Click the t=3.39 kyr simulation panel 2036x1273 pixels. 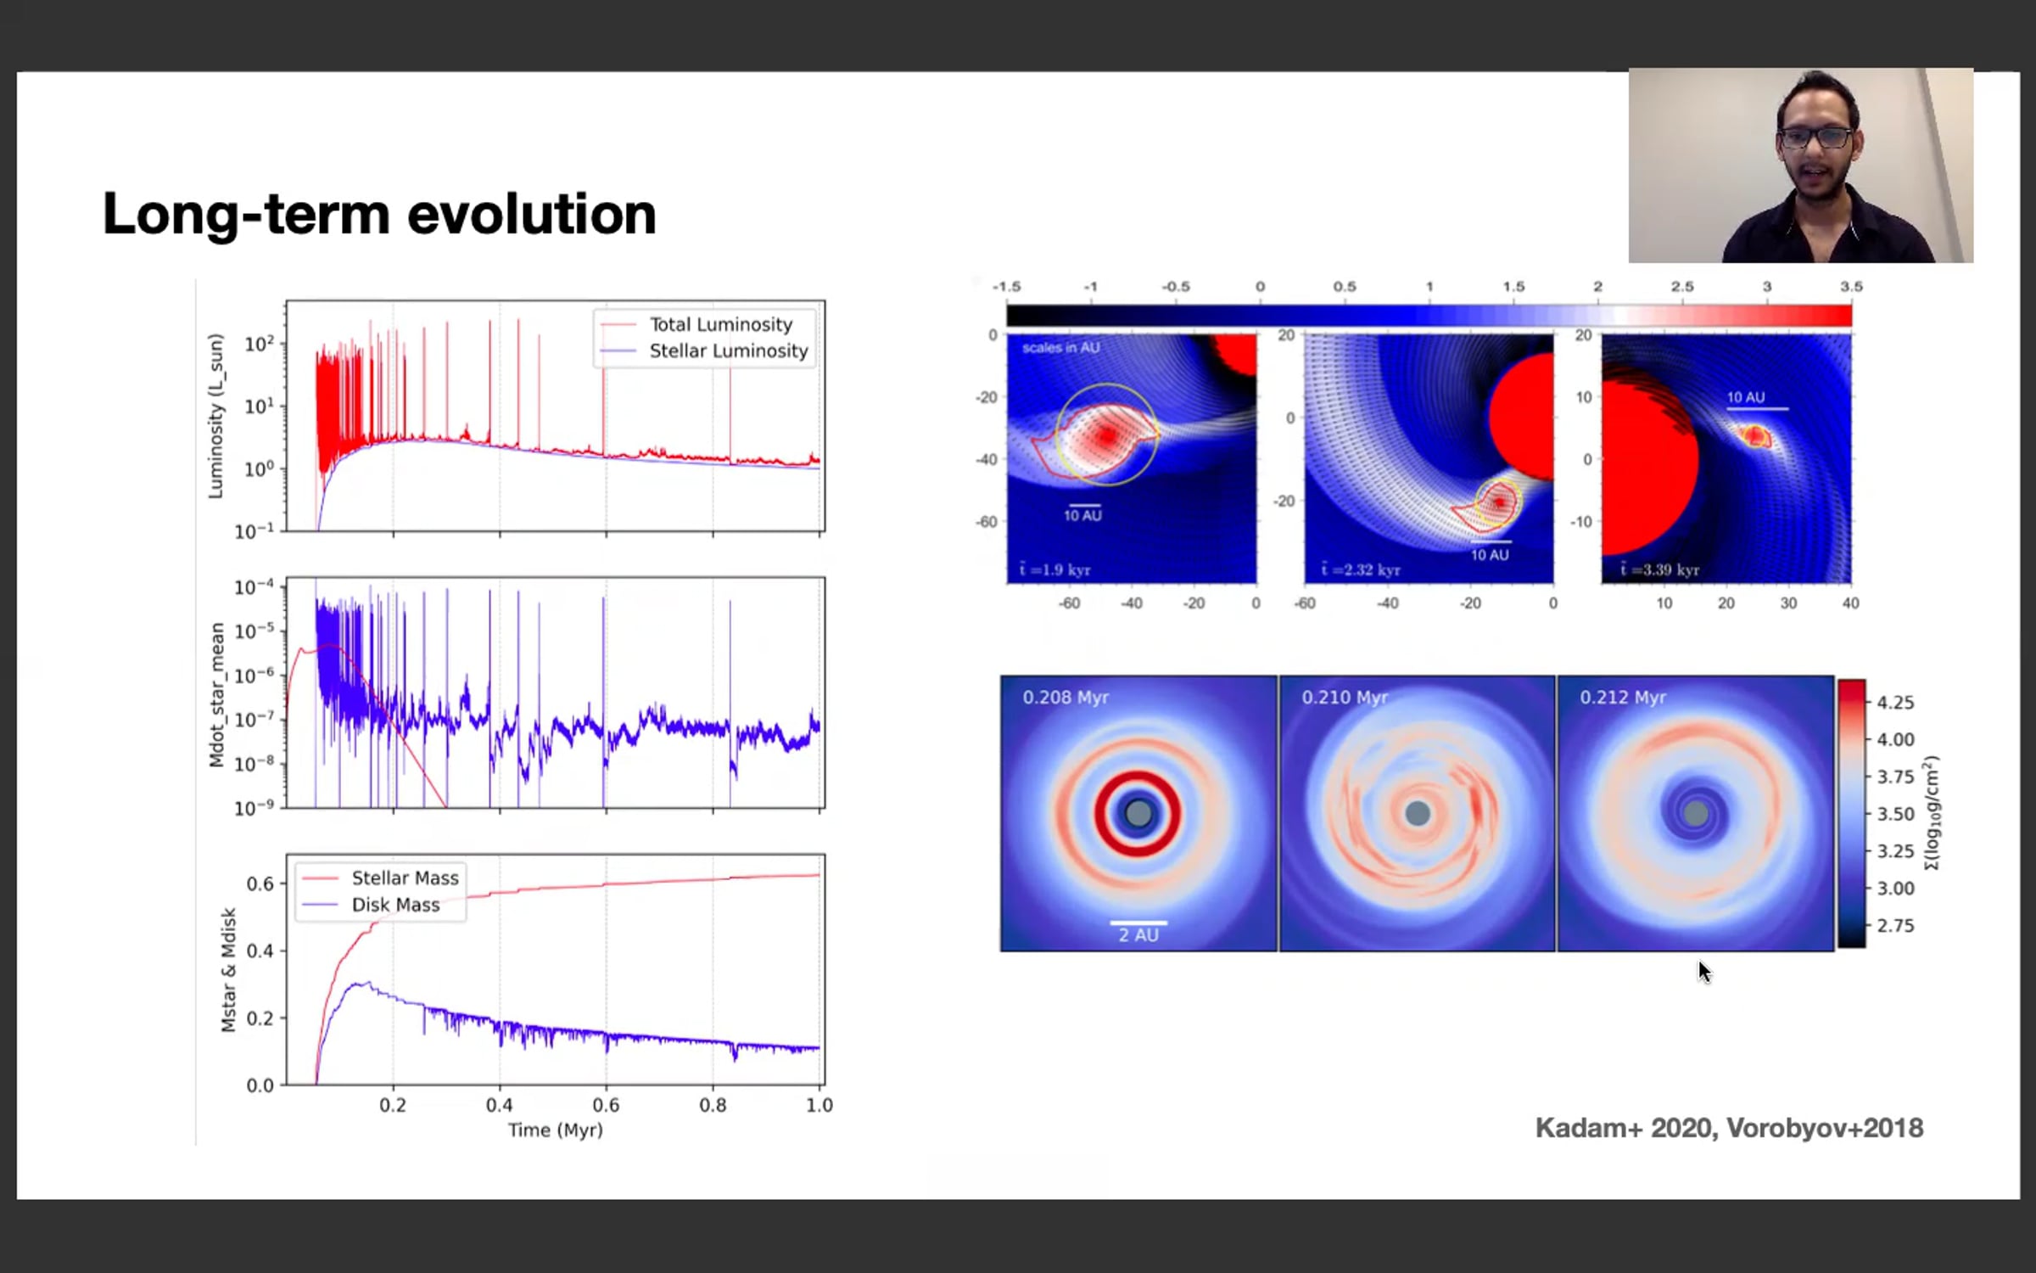click(x=1726, y=458)
